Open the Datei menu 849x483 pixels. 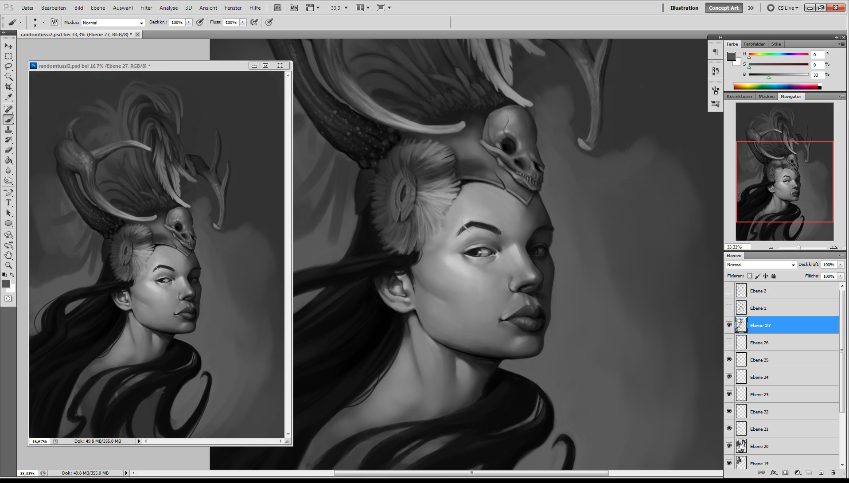[x=27, y=8]
